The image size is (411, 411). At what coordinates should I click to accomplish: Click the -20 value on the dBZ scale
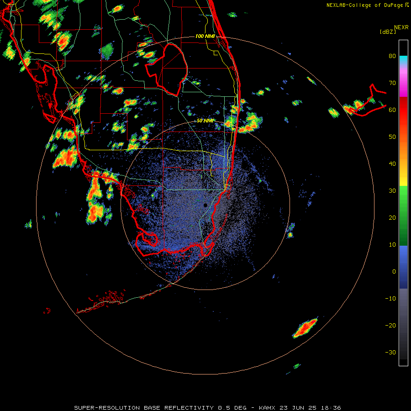pos(390,326)
